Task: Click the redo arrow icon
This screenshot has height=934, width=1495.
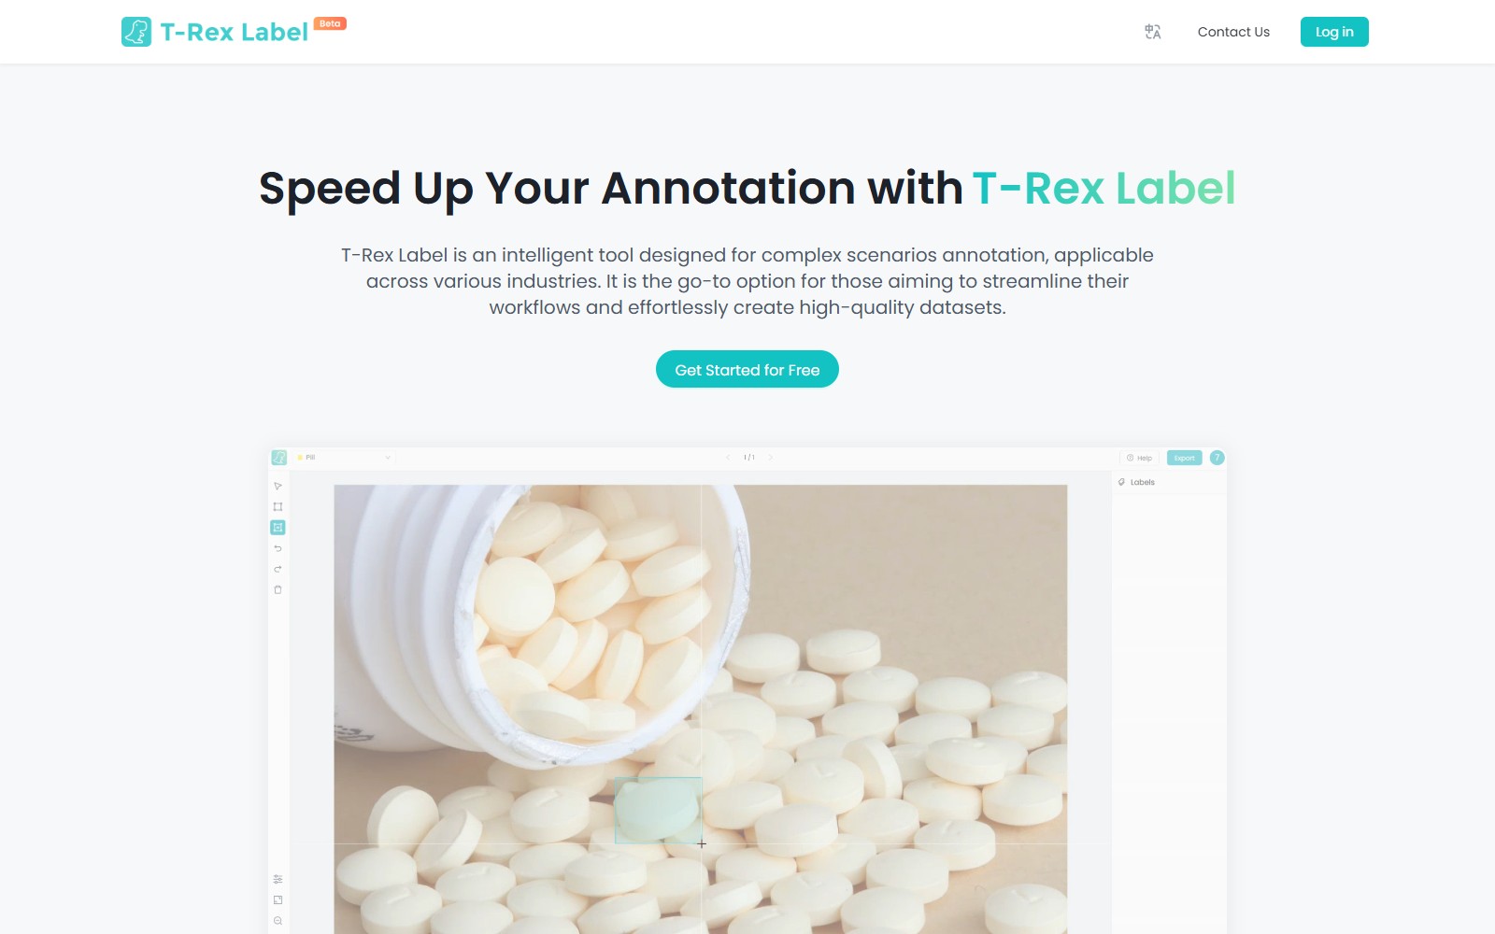Action: pyautogui.click(x=278, y=569)
